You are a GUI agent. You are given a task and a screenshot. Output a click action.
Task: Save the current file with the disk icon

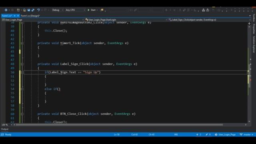tap(29, 10)
